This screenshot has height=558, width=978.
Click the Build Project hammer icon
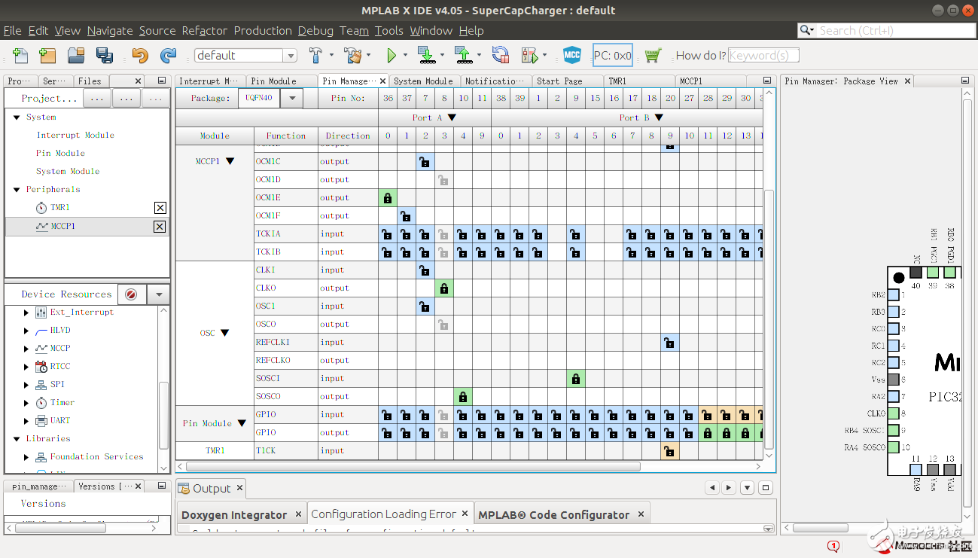coord(316,55)
